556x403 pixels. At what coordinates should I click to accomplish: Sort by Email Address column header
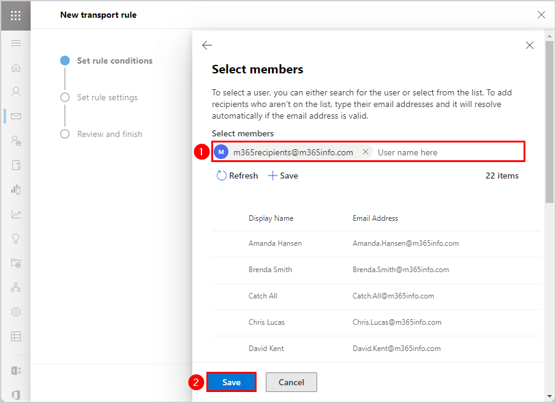click(x=375, y=218)
